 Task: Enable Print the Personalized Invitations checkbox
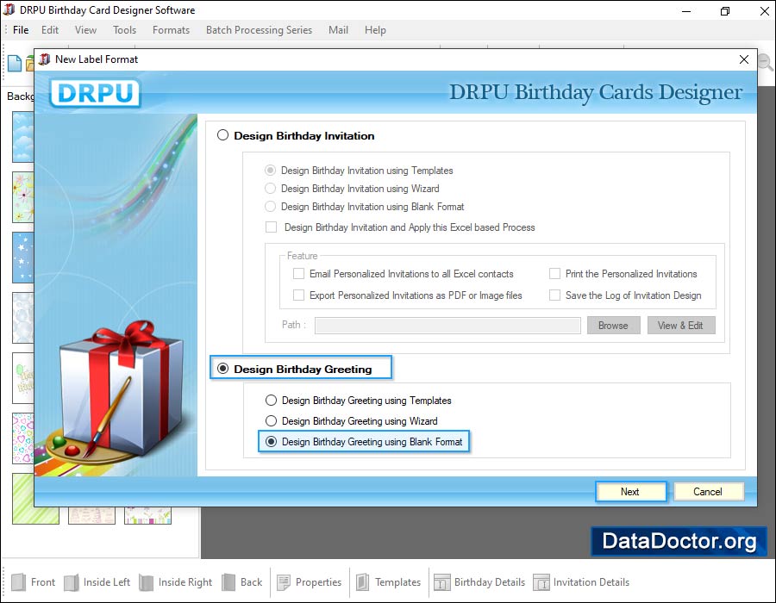click(x=554, y=273)
